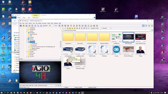Select Abbey Road Lib in folder tree
Image resolution: width=168 pixels, height=94 pixels.
[x=33, y=34]
